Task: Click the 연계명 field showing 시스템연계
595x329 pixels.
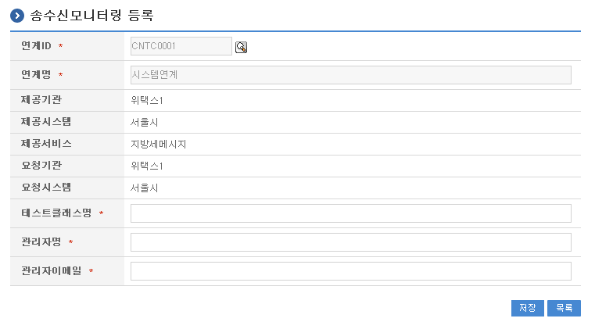Action: coord(350,75)
